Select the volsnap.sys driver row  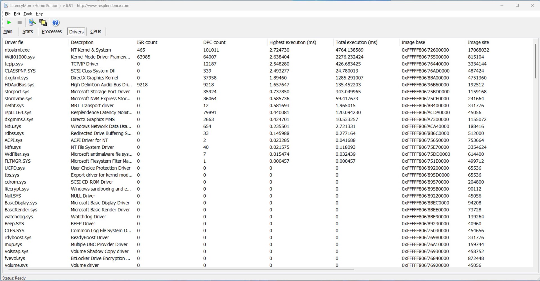[x=267, y=251]
